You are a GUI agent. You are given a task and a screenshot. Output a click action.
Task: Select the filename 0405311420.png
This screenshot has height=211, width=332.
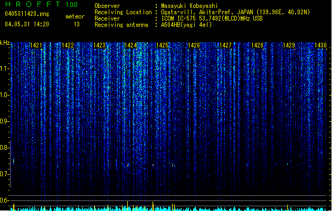[x=27, y=14]
